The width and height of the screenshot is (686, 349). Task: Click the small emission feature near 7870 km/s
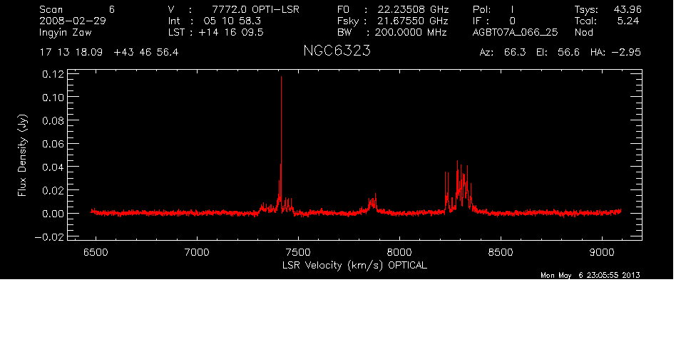373,204
